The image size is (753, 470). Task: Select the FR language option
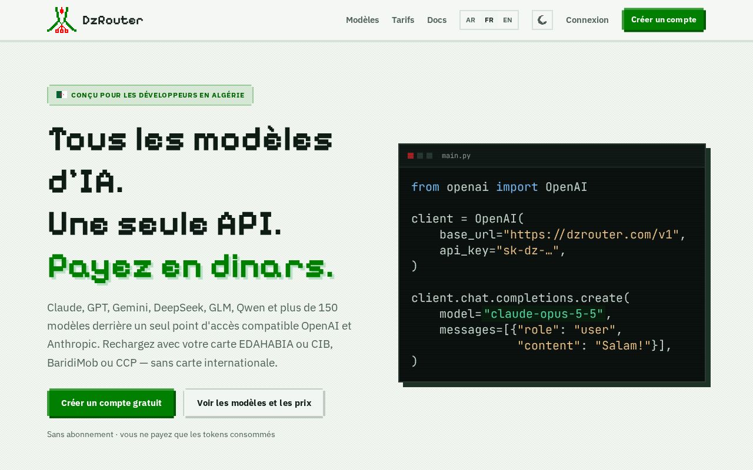click(489, 20)
